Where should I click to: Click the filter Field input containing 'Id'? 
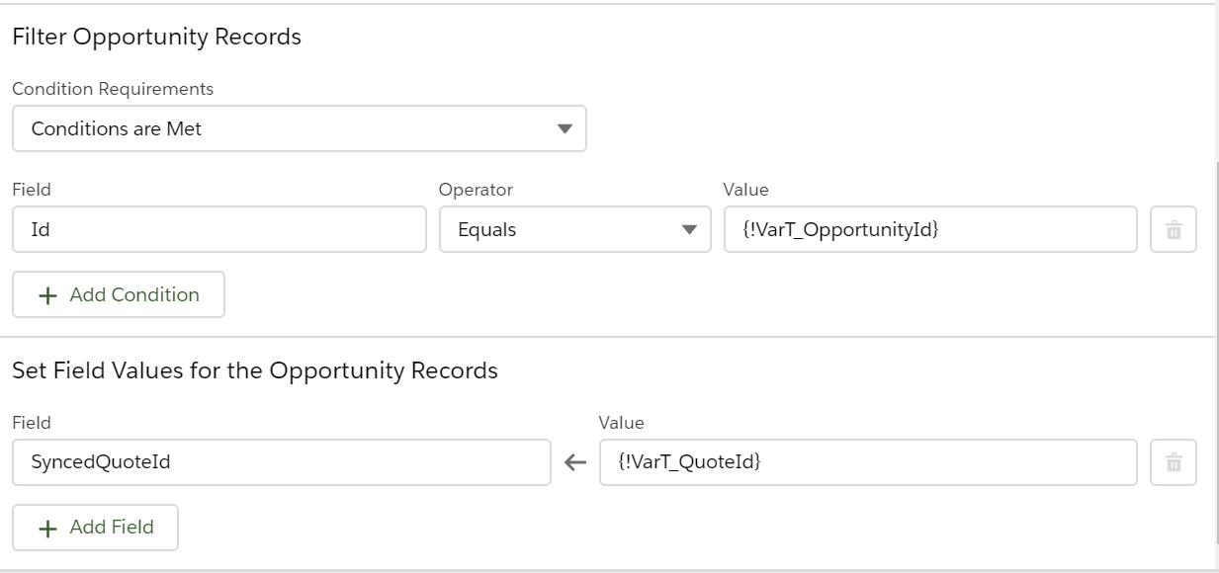click(x=219, y=230)
